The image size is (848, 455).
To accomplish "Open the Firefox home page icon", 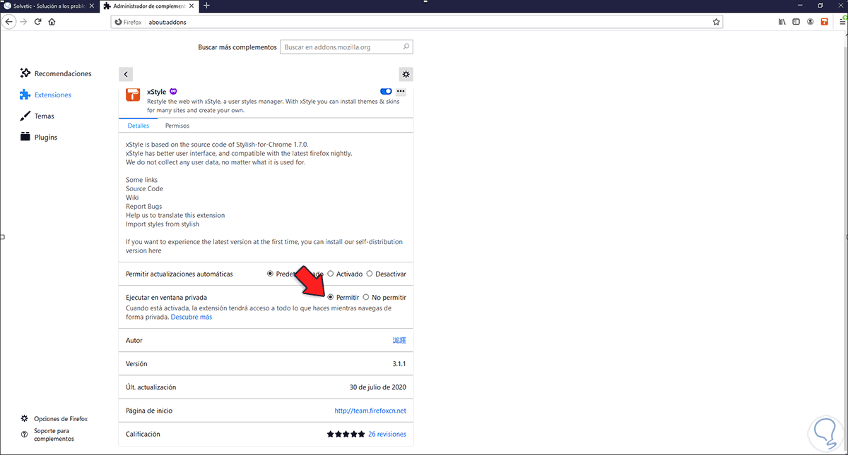I will [x=52, y=22].
